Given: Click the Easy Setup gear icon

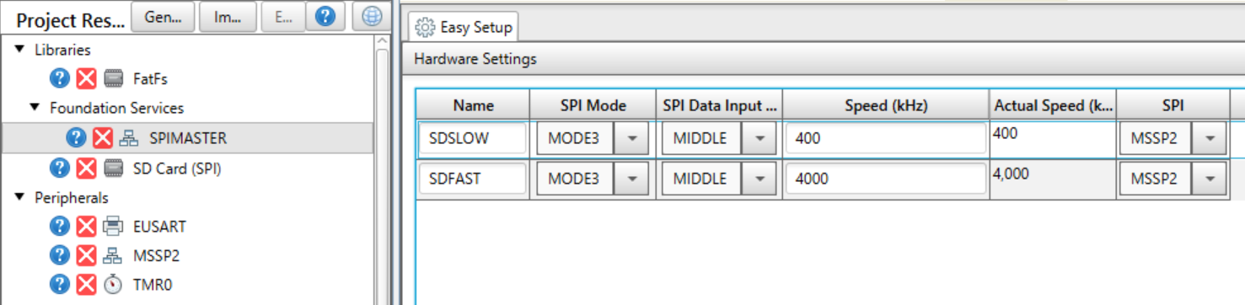Looking at the screenshot, I should tap(426, 28).
